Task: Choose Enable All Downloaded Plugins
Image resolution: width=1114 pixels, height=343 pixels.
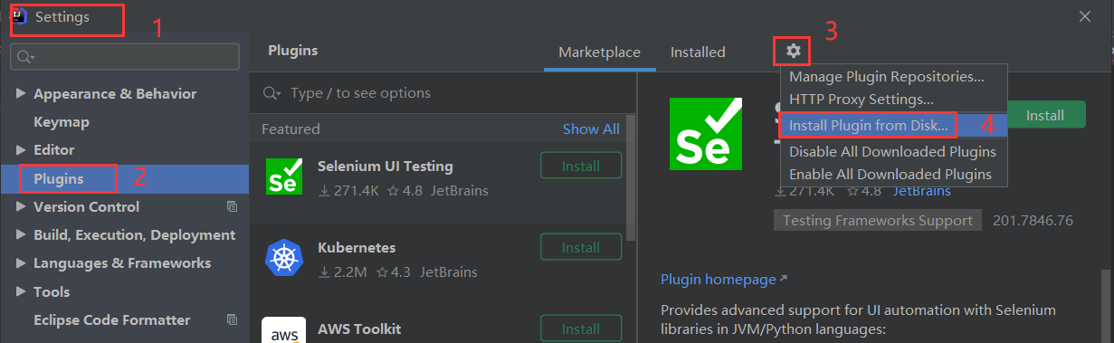Action: coord(894,174)
